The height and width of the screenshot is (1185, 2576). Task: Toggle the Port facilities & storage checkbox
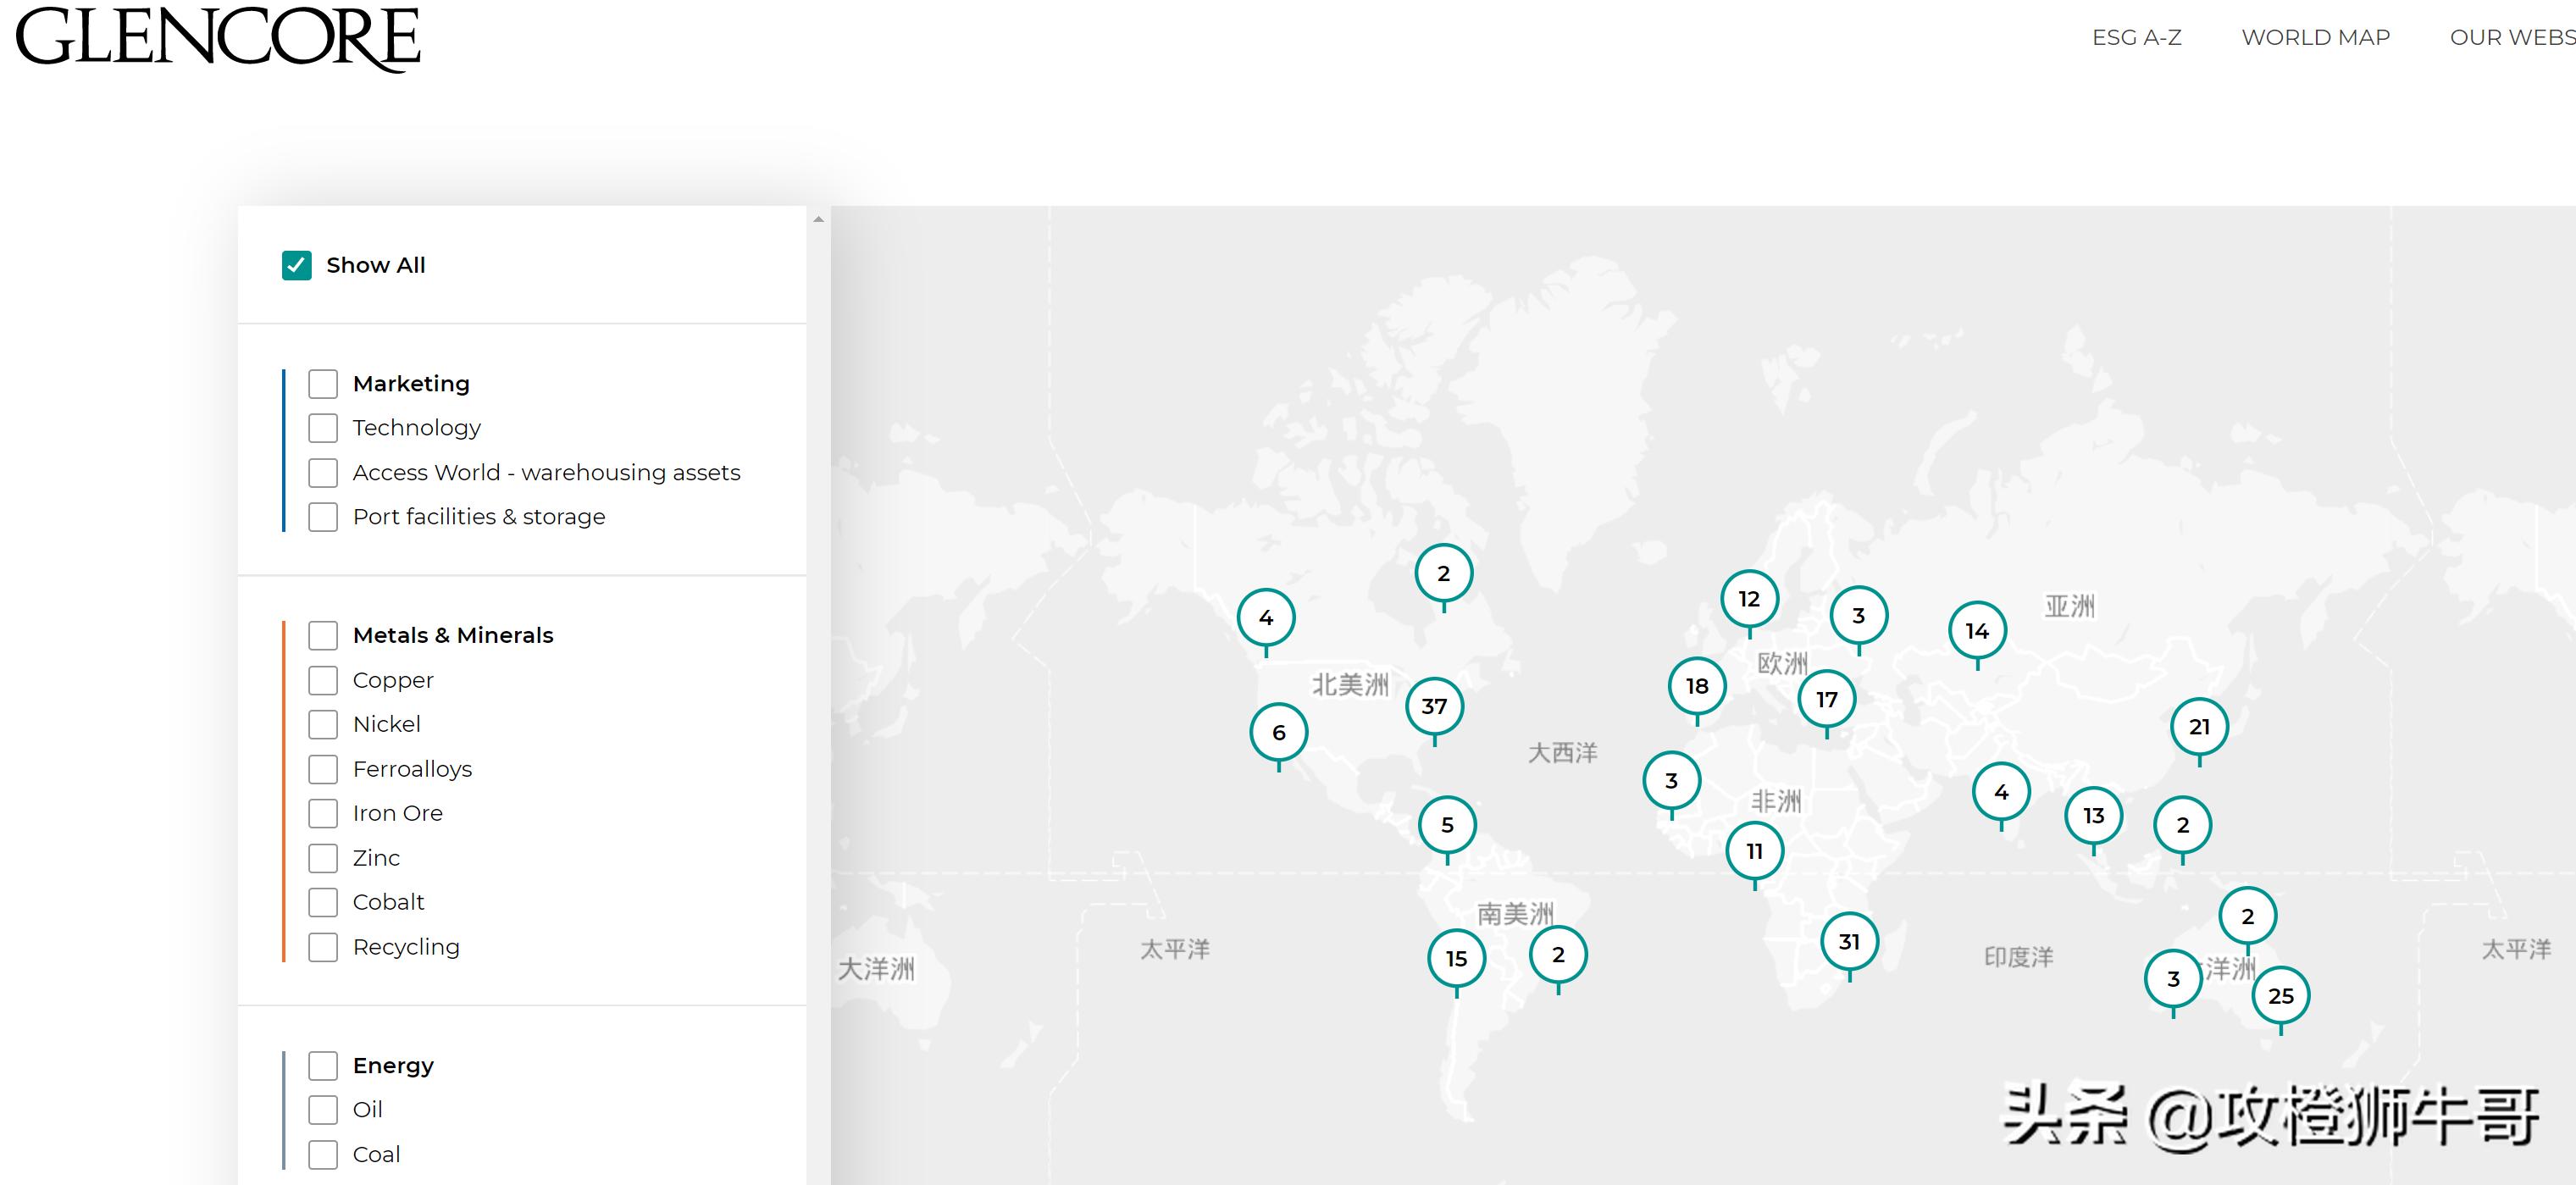(323, 517)
